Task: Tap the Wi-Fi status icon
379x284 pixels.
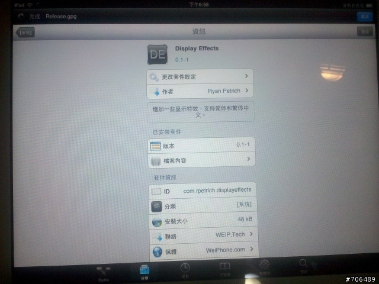Action: (30, 5)
